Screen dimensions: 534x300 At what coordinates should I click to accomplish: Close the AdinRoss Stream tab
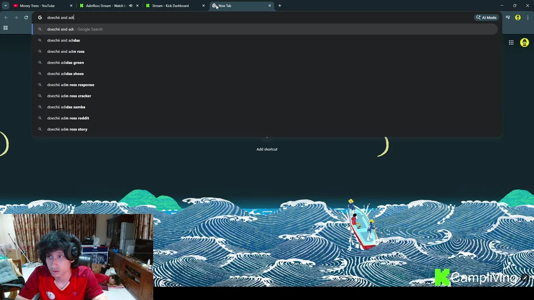(137, 6)
